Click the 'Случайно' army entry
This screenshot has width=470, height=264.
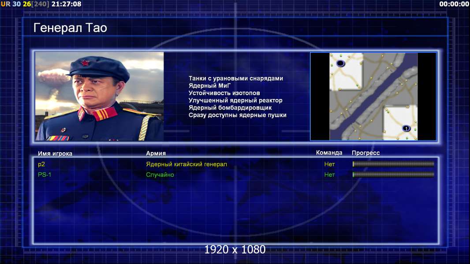[x=160, y=175]
